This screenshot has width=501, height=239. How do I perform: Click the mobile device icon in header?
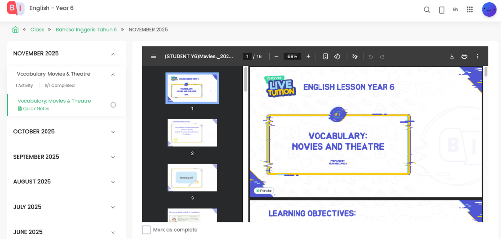click(x=441, y=10)
